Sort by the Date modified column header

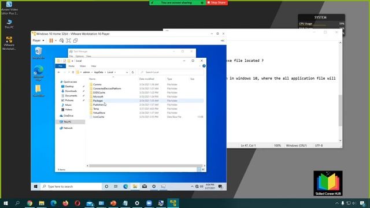coord(146,79)
